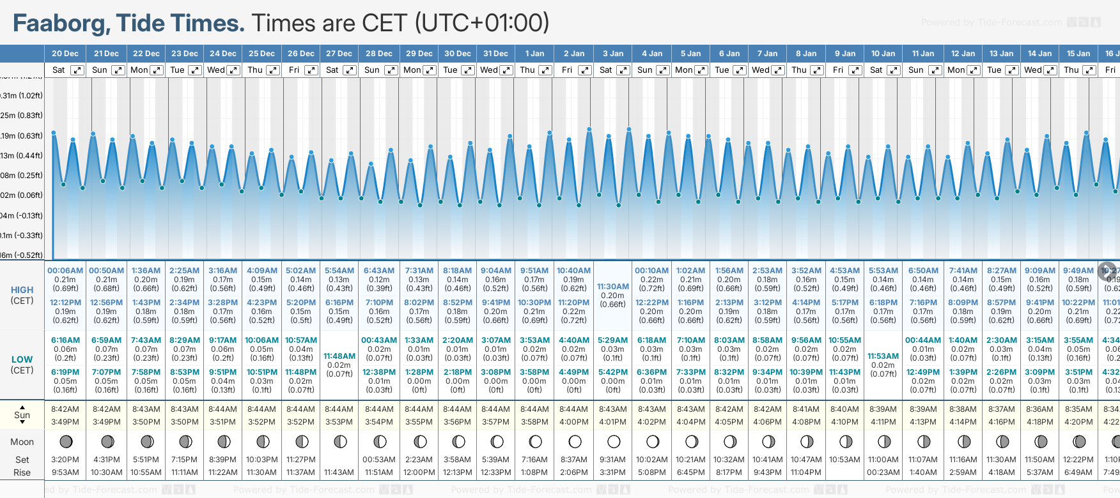
Task: Expand the Wed 24 Dec tide detail
Action: click(x=233, y=70)
